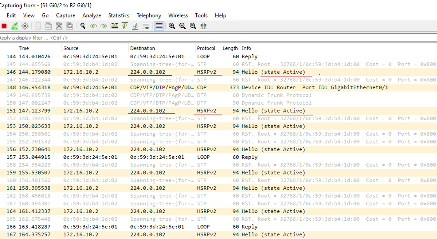The image size is (437, 239).
Task: Click the close capture file icon
Action: [59, 26]
